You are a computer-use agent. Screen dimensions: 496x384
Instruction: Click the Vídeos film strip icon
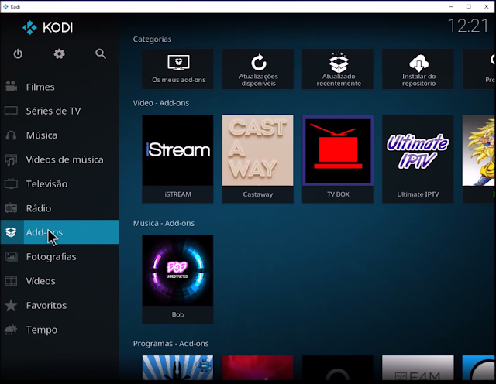[11, 281]
